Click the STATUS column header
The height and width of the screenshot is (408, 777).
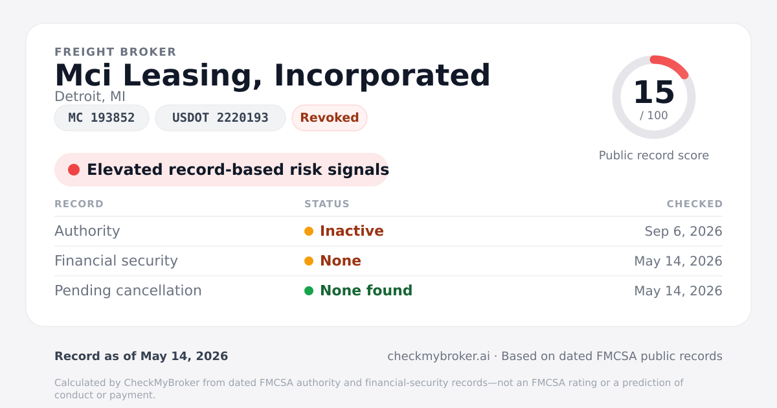point(327,204)
